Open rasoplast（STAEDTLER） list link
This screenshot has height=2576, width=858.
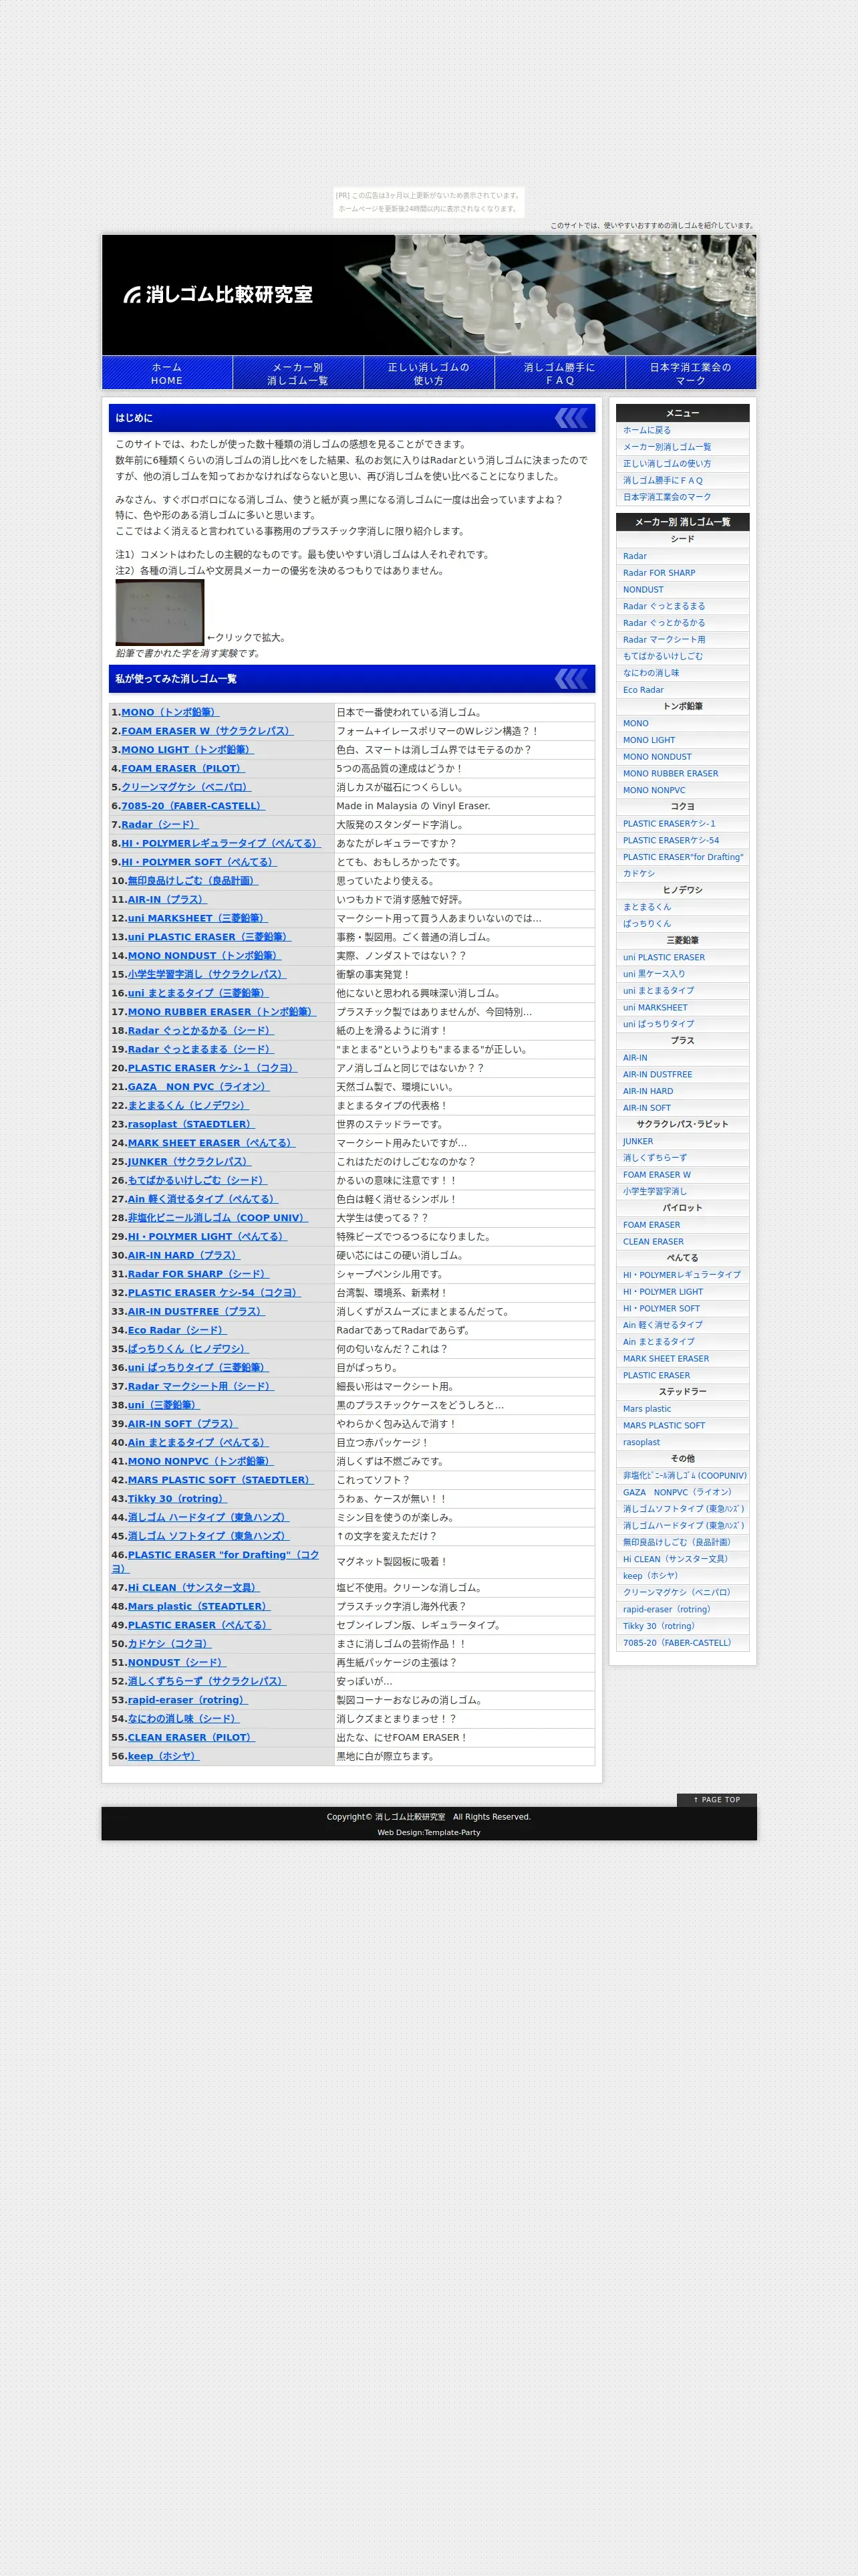(192, 1124)
